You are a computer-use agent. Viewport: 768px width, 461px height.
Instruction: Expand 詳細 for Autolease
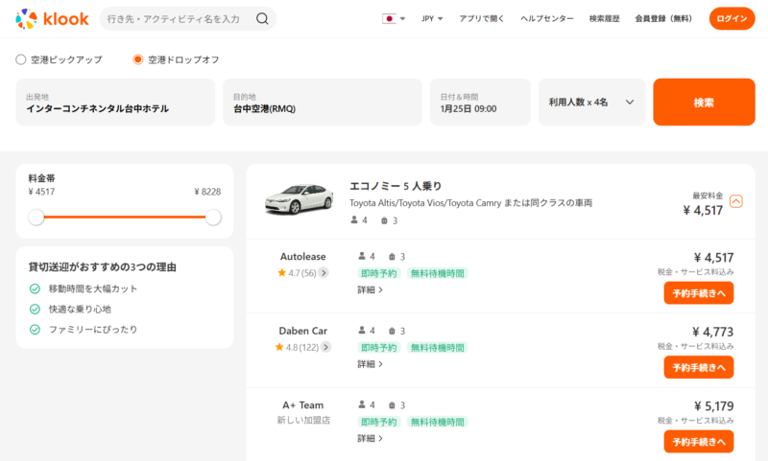[371, 289]
